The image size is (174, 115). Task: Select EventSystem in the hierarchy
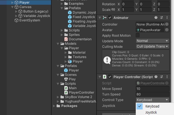click(x=30, y=20)
